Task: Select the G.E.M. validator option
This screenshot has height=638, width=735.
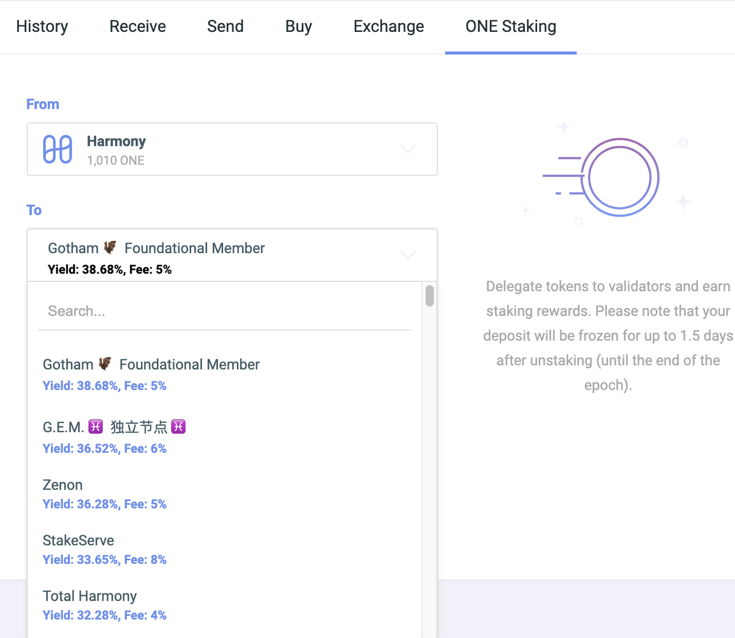Action: click(224, 437)
